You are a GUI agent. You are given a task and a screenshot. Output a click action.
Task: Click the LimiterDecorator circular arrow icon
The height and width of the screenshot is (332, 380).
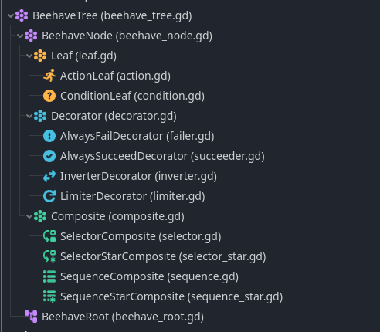tap(49, 196)
